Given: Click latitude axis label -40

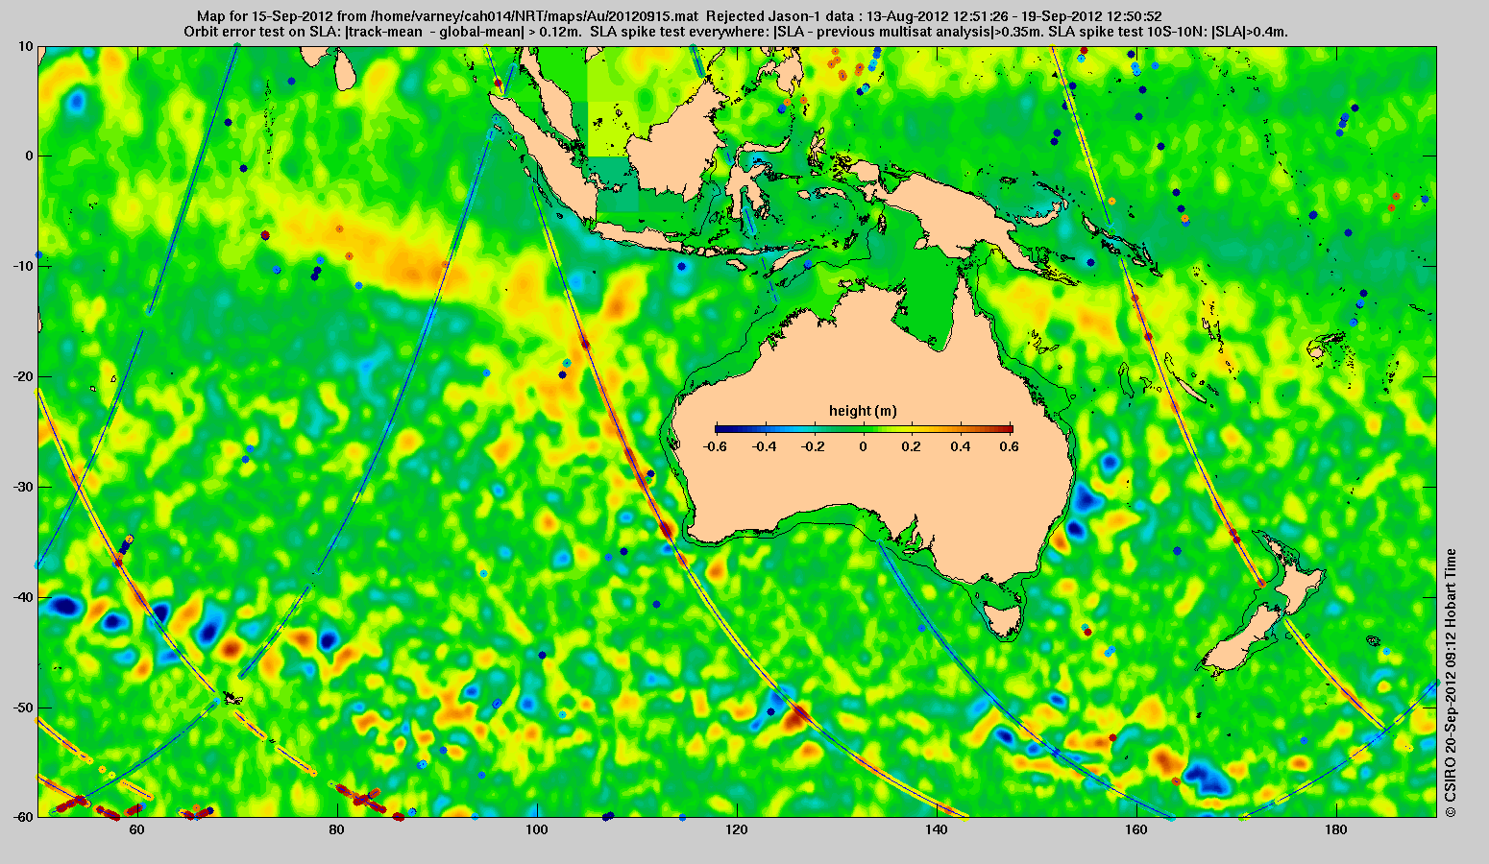Looking at the screenshot, I should [23, 597].
